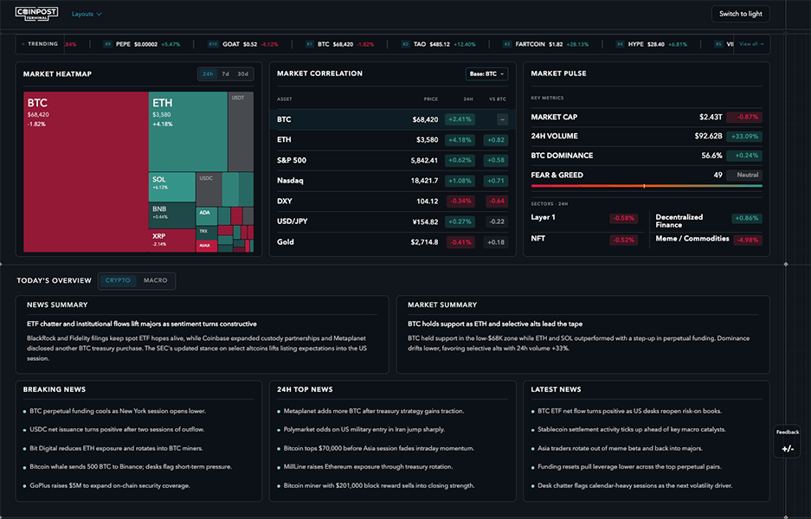This screenshot has height=519, width=811.
Task: Click Decentralized Finance sector
Action: [709, 221]
